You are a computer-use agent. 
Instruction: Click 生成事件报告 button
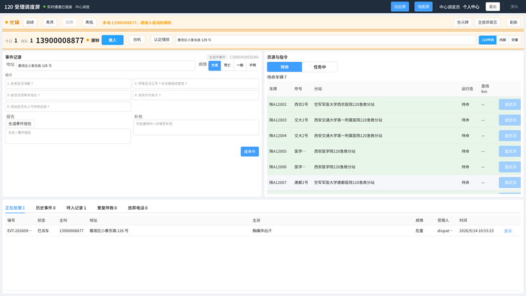(20, 124)
